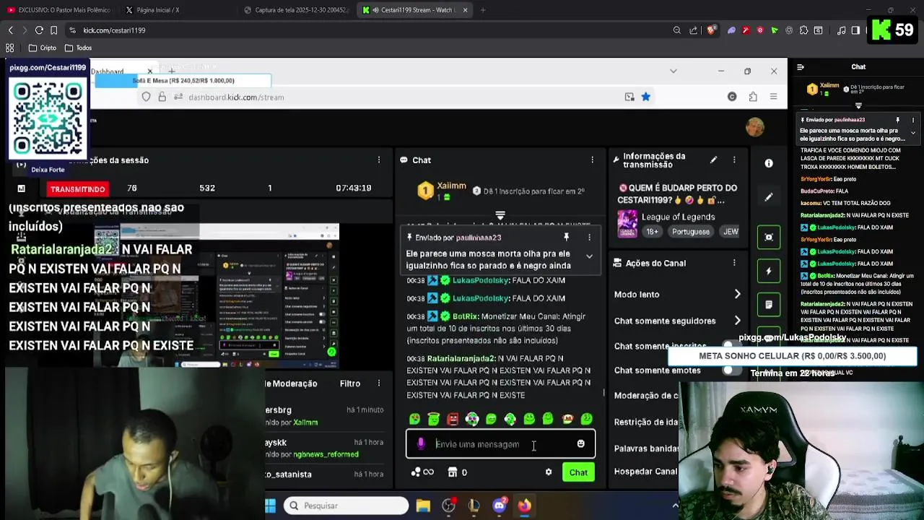Click the Xaiimm top gifter name
This screenshot has height=520, width=924.
[451, 186]
